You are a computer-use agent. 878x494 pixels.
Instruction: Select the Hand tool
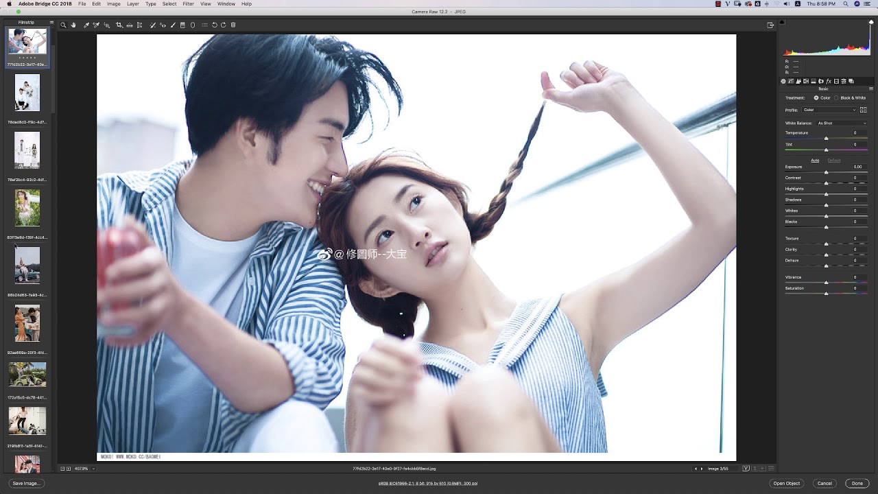pyautogui.click(x=73, y=25)
